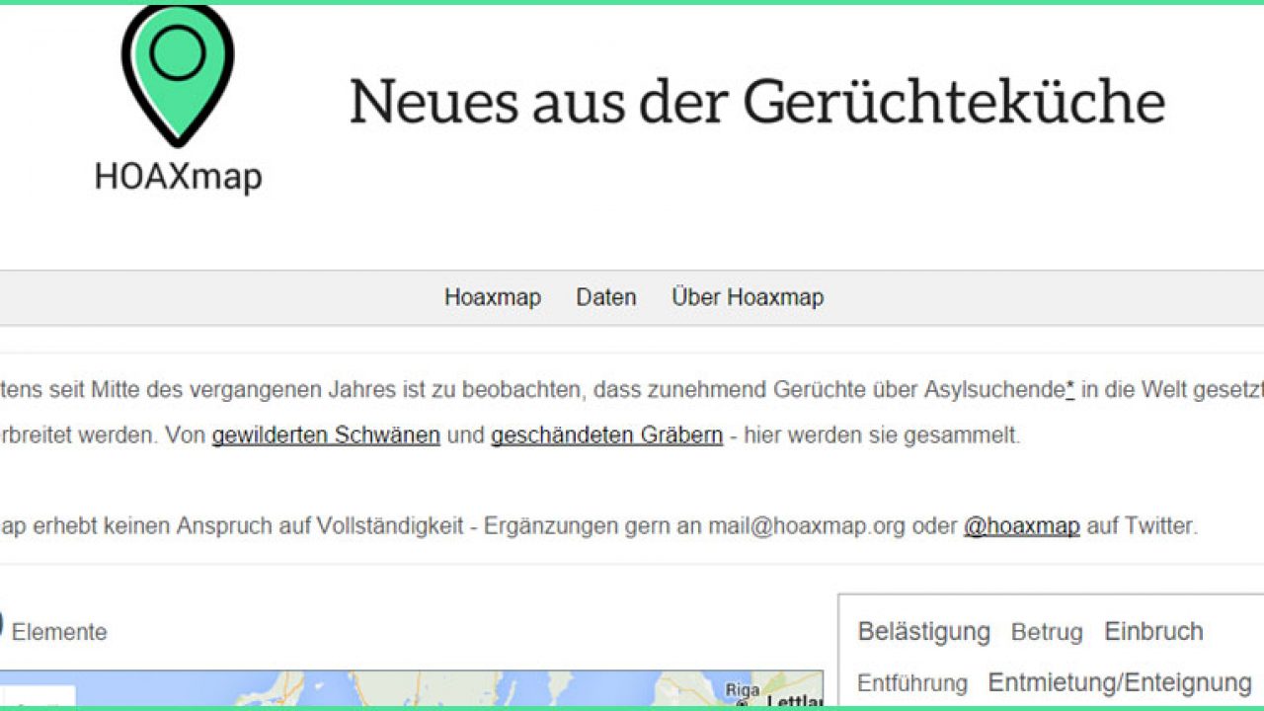Choose the Einbruch category tag
This screenshot has height=711, width=1264.
(x=1153, y=632)
